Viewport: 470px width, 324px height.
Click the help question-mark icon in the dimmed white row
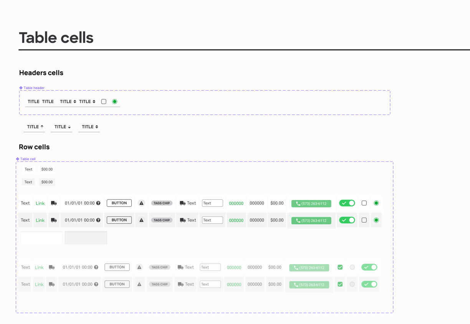(96, 267)
